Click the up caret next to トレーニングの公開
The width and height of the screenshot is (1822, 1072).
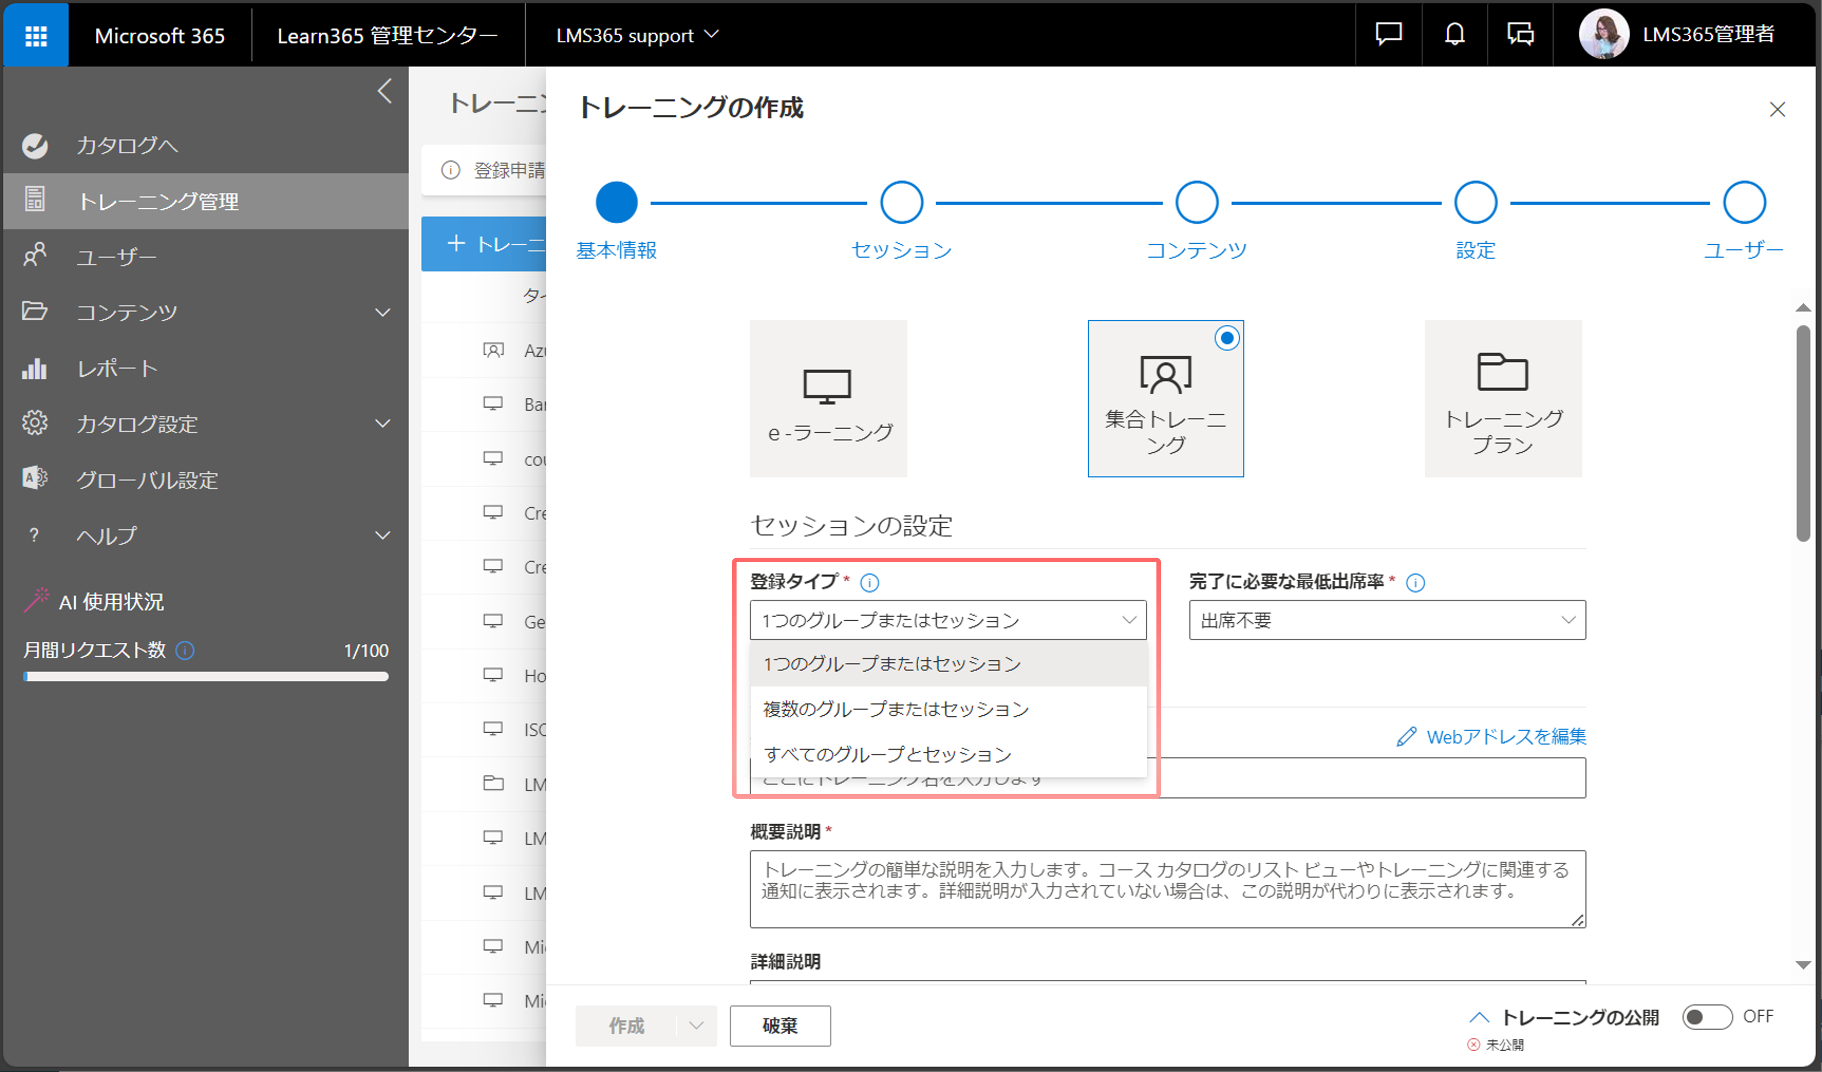(x=1479, y=1017)
